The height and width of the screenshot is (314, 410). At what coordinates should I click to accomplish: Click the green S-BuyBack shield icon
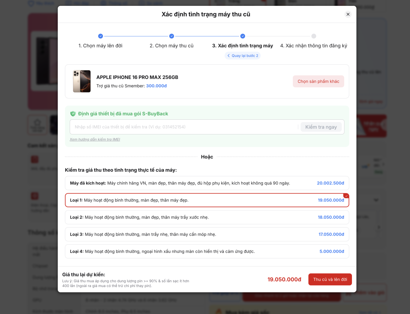pos(73,114)
